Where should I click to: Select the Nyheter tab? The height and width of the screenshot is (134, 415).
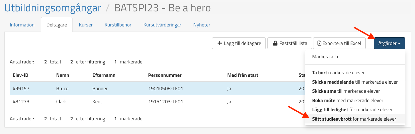point(202,25)
